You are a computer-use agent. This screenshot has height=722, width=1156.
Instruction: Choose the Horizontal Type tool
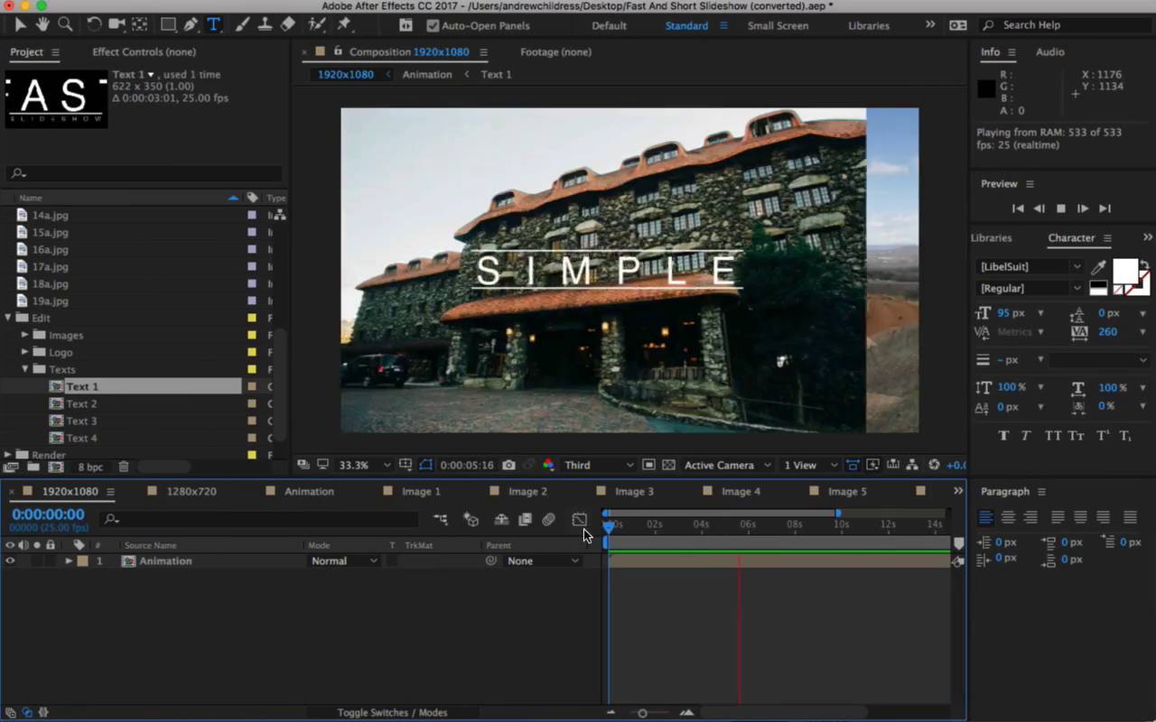point(213,24)
